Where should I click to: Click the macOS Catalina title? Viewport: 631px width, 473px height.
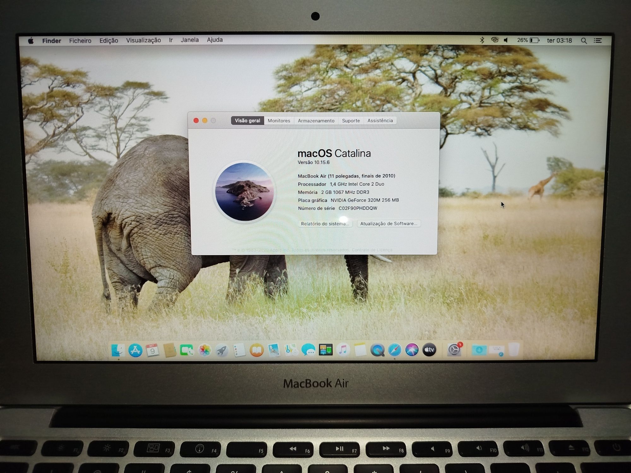[x=334, y=153]
